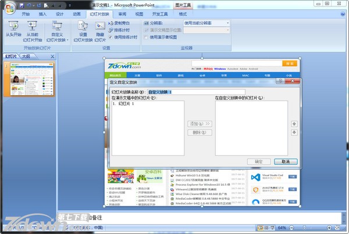Toggle Use Rehearsed Timings (使用排练计时) checkbox
This screenshot has width=349, height=234.
pyautogui.click(x=111, y=37)
